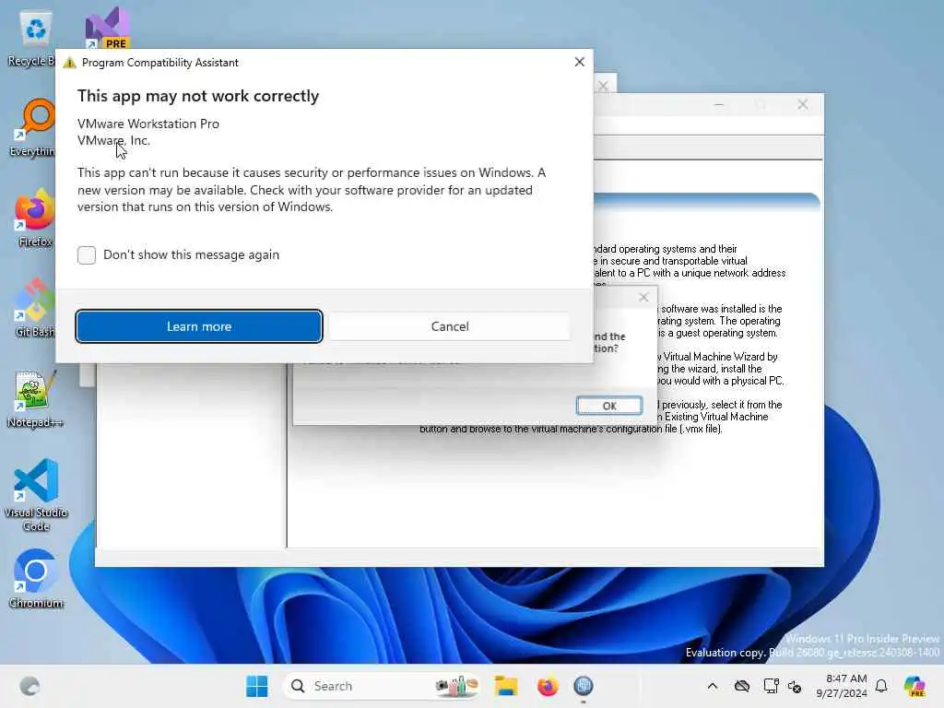Click the "VMware, Inc." publisher text
This screenshot has height=708, width=944.
[x=113, y=140]
